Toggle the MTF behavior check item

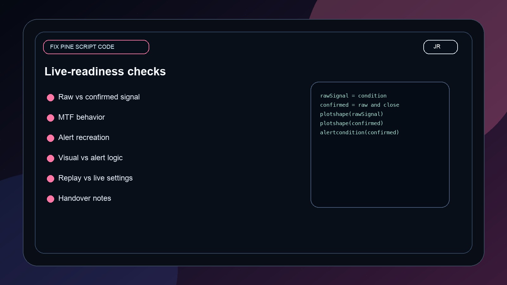[81, 117]
